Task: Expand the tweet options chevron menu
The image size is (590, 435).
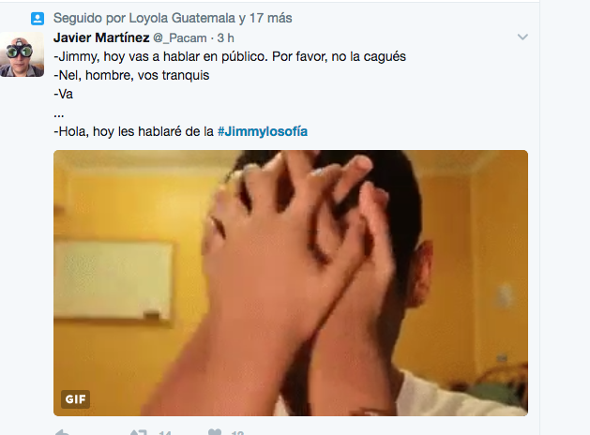Action: click(522, 37)
